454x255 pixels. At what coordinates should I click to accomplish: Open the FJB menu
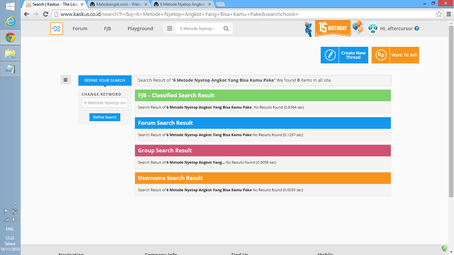[107, 29]
